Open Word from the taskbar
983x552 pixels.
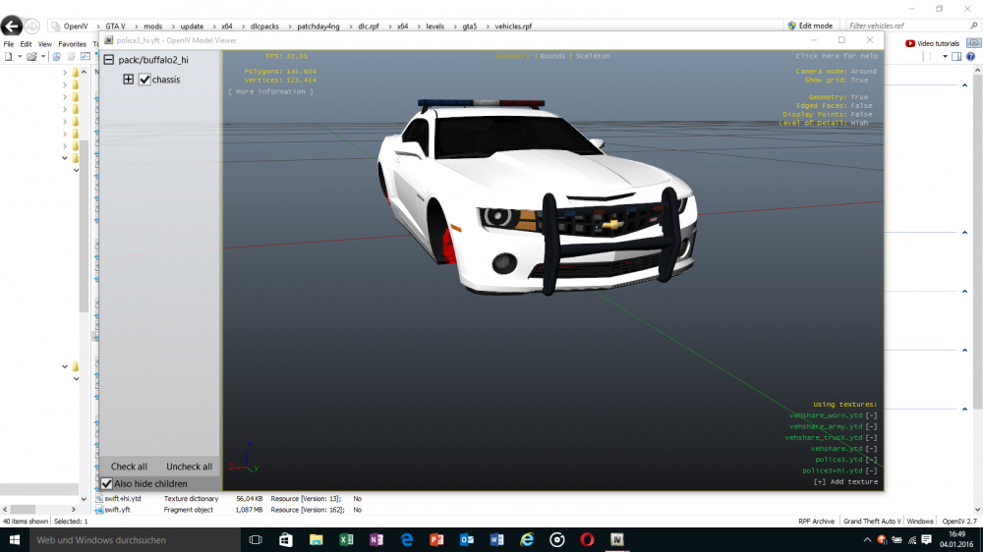(496, 539)
